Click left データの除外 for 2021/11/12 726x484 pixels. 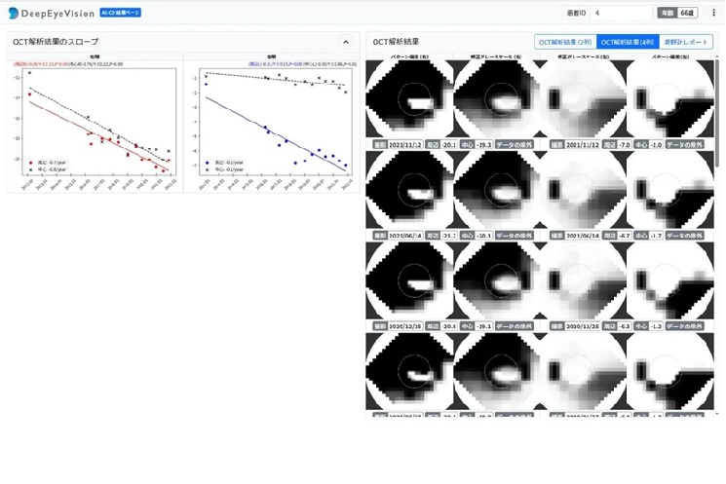[x=517, y=144]
